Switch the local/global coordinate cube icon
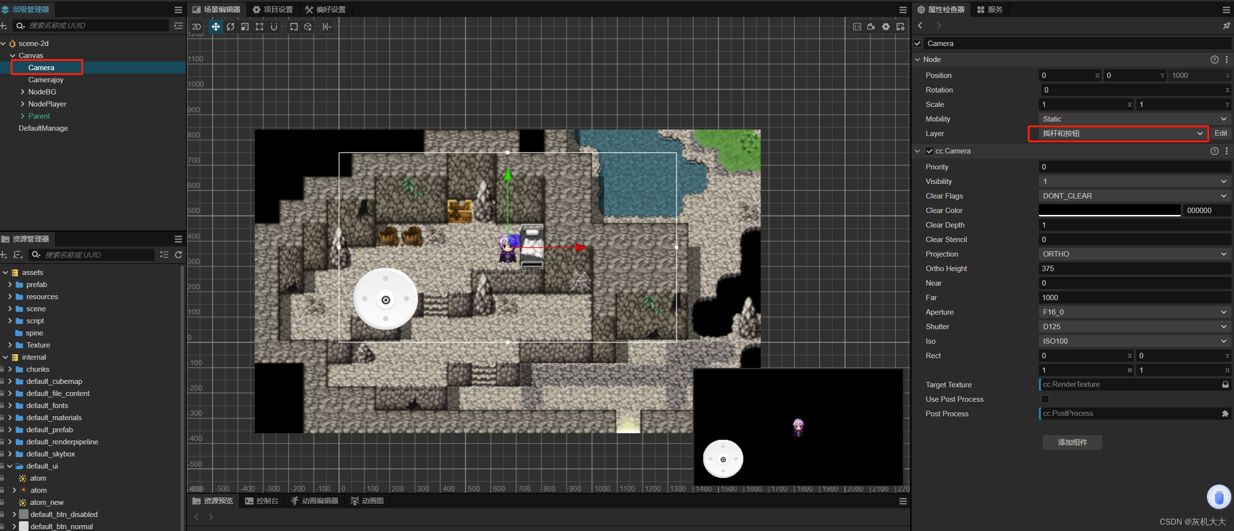This screenshot has width=1234, height=531. tap(308, 27)
